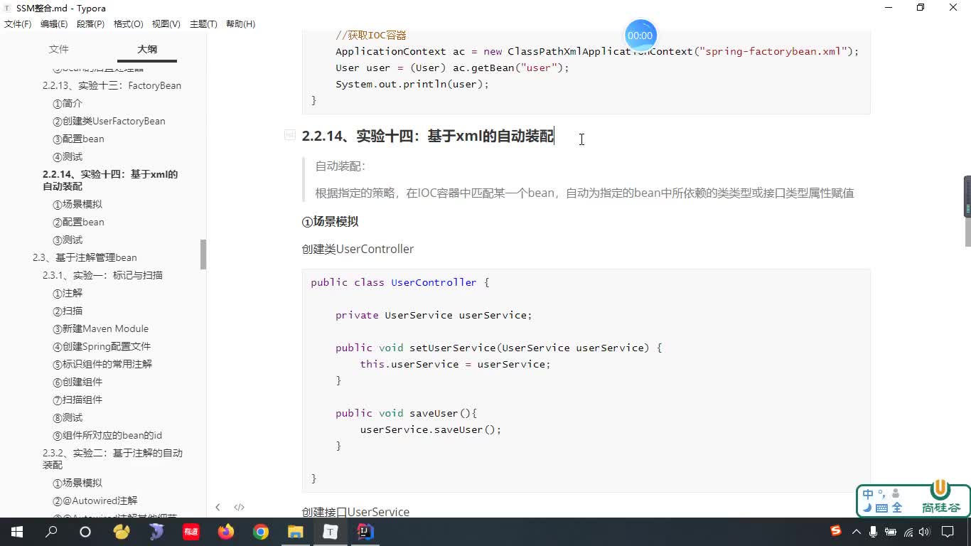
Task: Go to outline item ⑦扫描组件
Action: pyautogui.click(x=77, y=400)
